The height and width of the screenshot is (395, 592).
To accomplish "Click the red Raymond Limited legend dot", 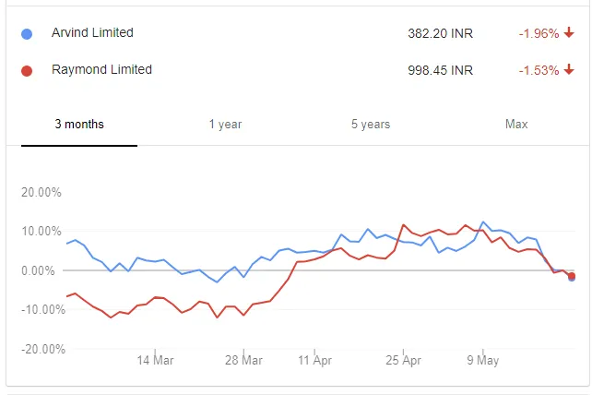I will [27, 70].
